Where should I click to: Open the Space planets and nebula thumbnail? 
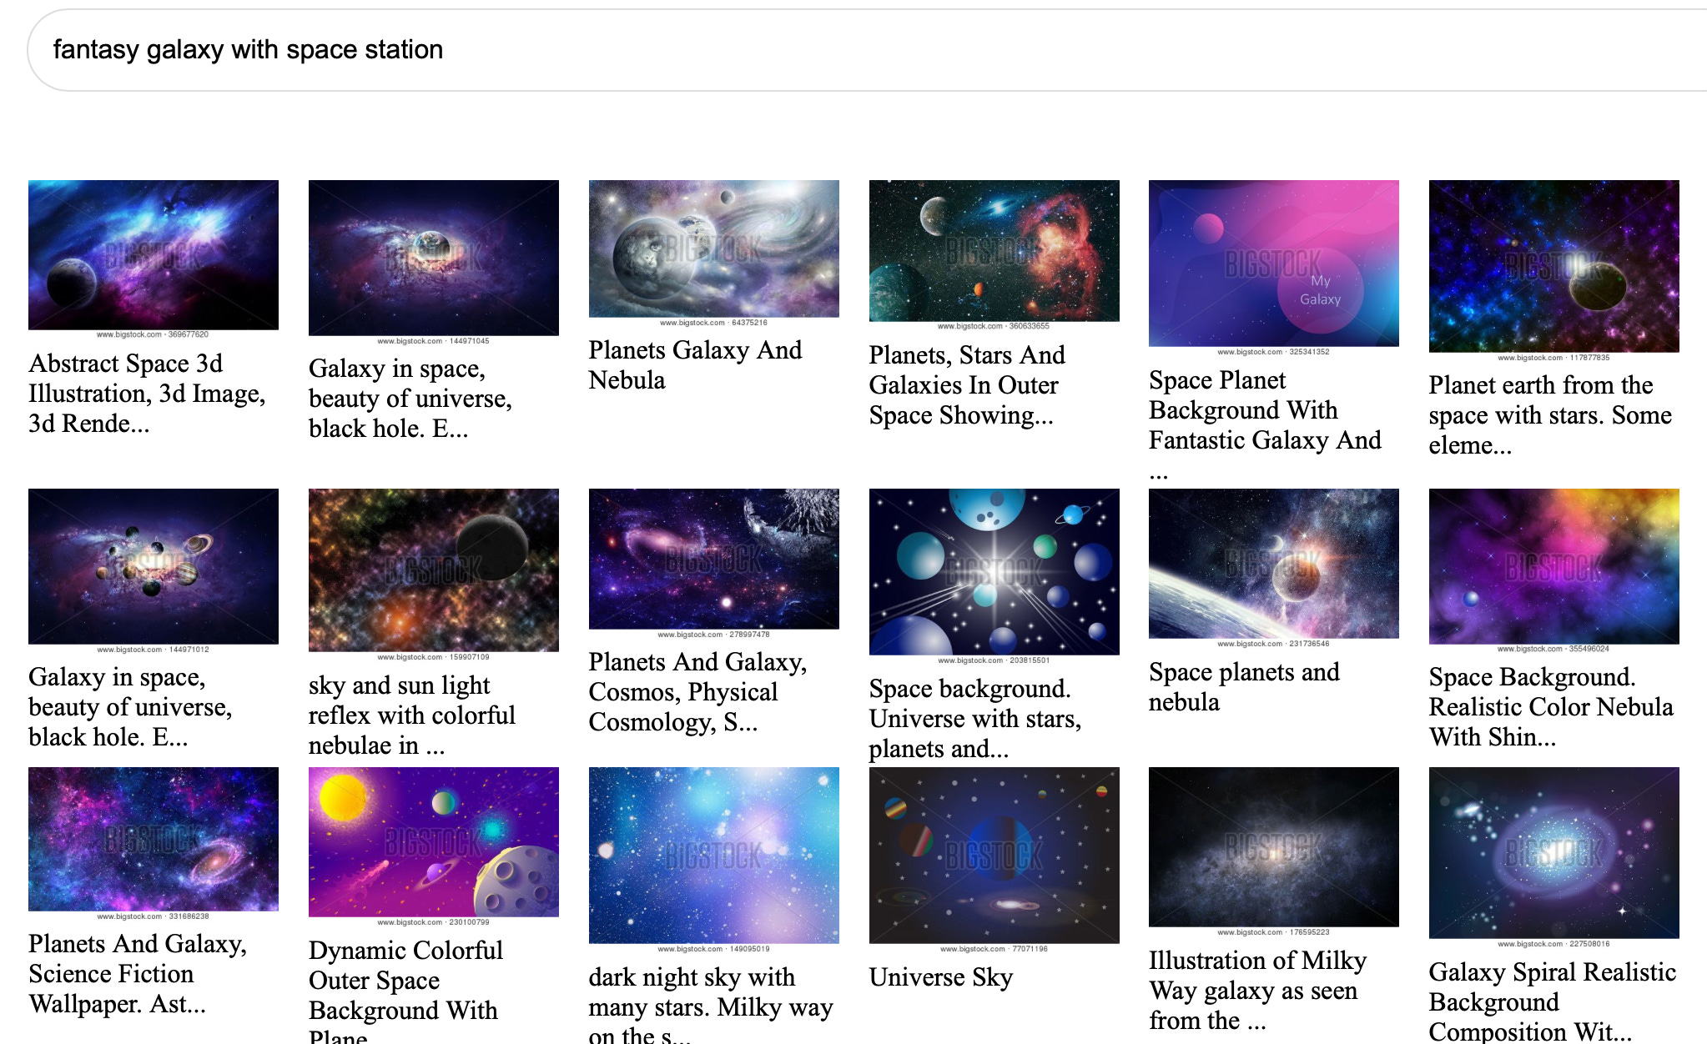pos(1273,564)
